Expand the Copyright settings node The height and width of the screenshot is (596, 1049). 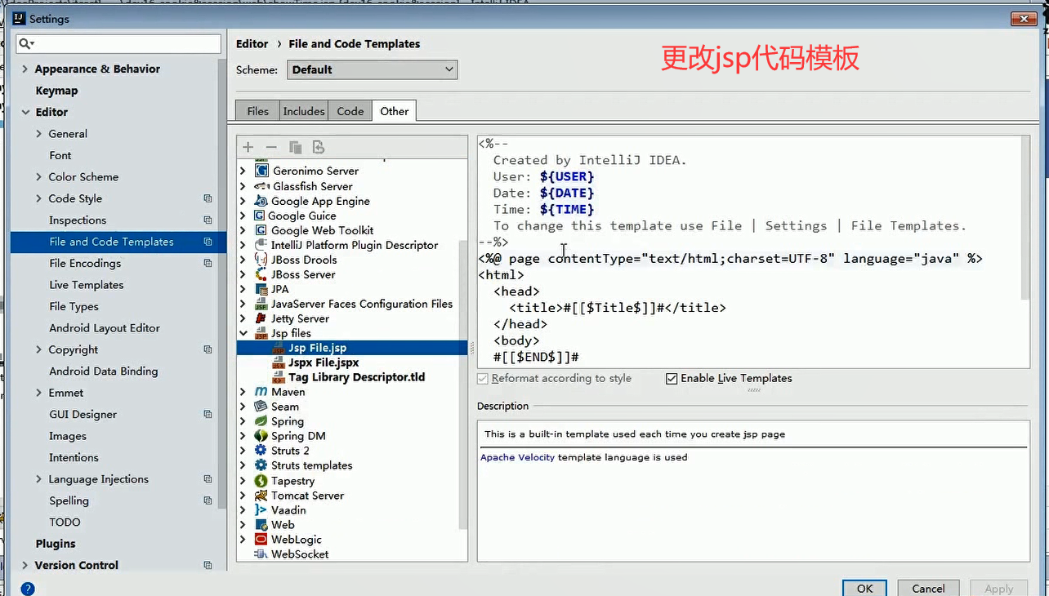(39, 349)
